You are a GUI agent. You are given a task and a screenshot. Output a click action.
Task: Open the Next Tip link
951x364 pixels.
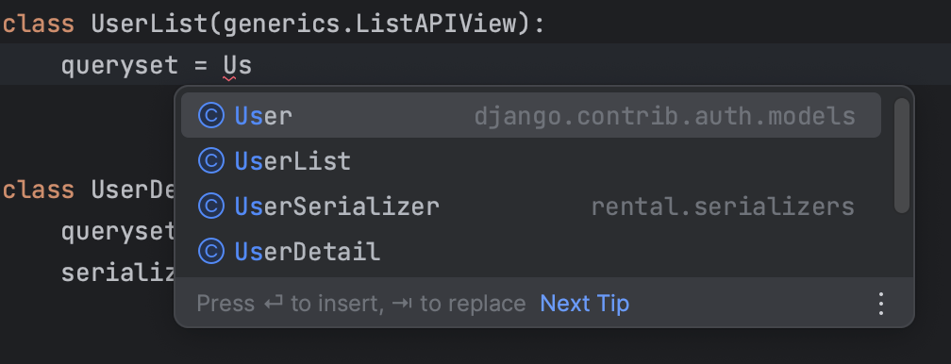point(585,304)
